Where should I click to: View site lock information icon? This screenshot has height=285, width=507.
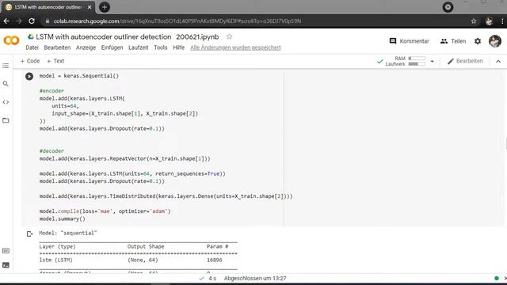(x=48, y=21)
